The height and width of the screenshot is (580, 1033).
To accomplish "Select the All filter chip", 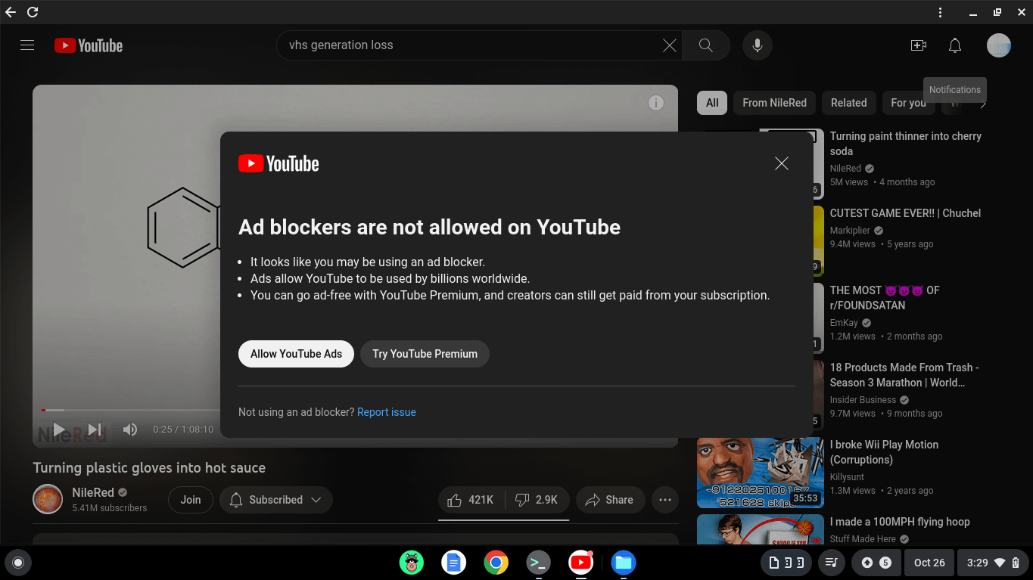I will [712, 103].
